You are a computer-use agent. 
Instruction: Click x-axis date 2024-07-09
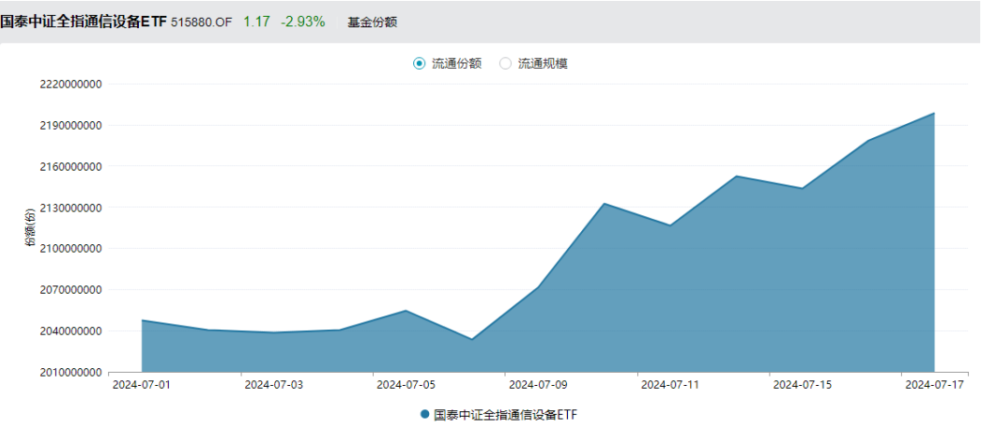(x=538, y=385)
